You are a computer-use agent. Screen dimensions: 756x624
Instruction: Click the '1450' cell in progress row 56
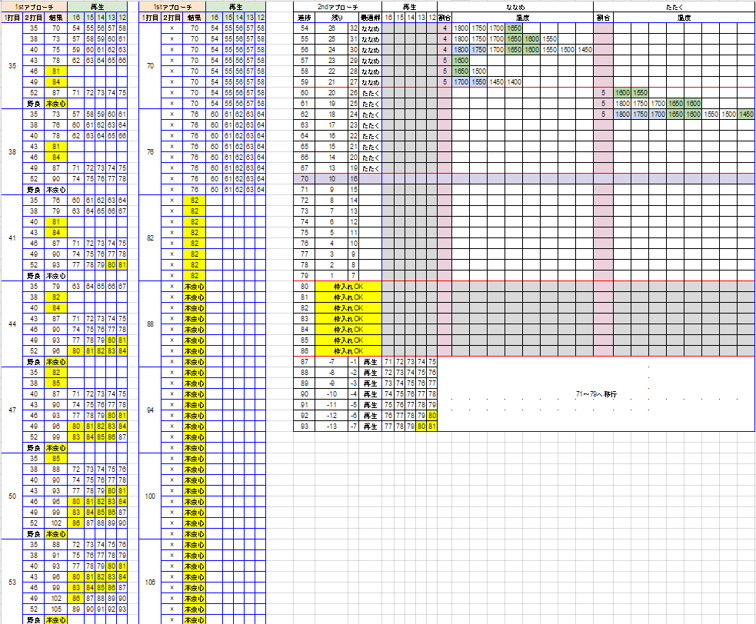(584, 50)
